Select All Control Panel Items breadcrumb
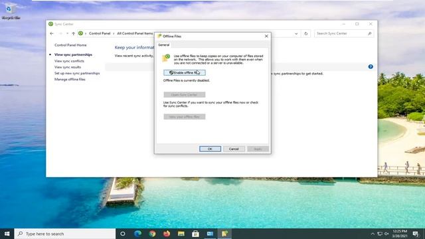The width and height of the screenshot is (425, 239). pos(135,33)
